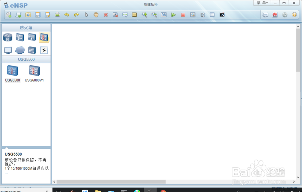302x192 pixels.
Task: Click the new test topology icon
Action: pos(18,15)
